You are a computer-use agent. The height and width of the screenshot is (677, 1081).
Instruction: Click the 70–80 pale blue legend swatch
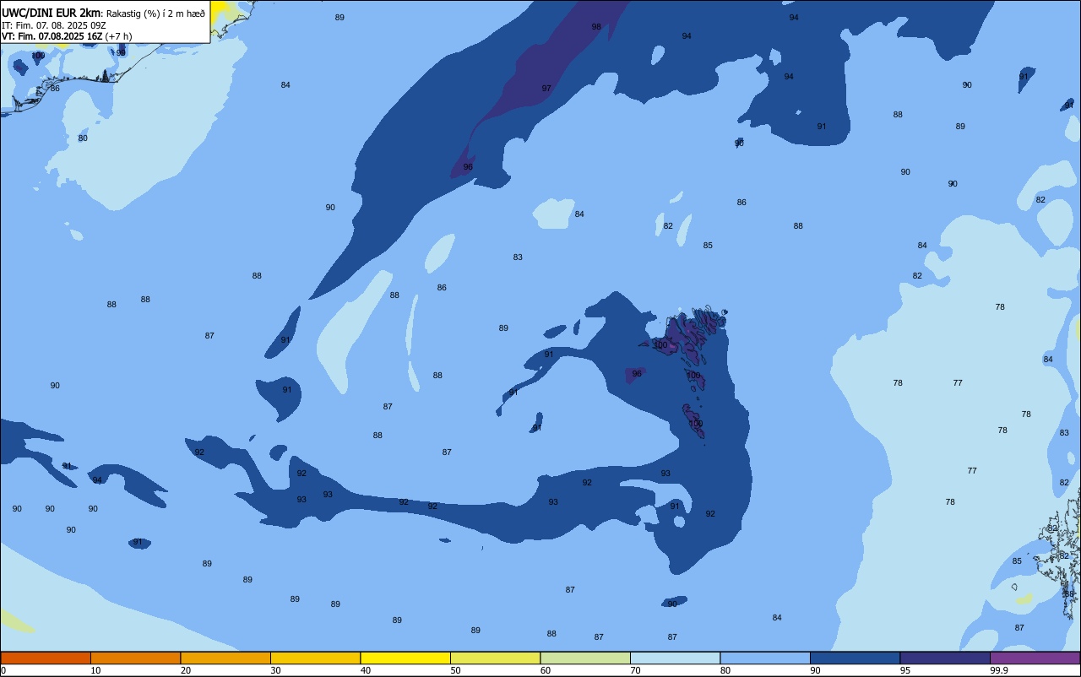point(675,658)
